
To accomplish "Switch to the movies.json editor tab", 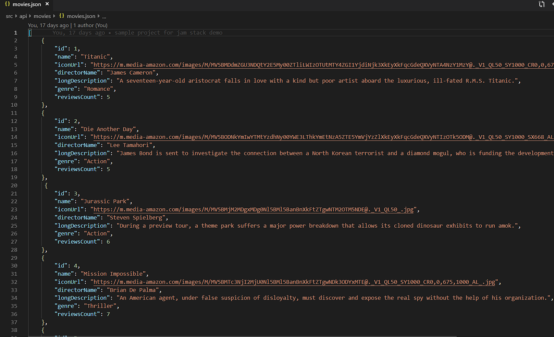I will coord(27,4).
